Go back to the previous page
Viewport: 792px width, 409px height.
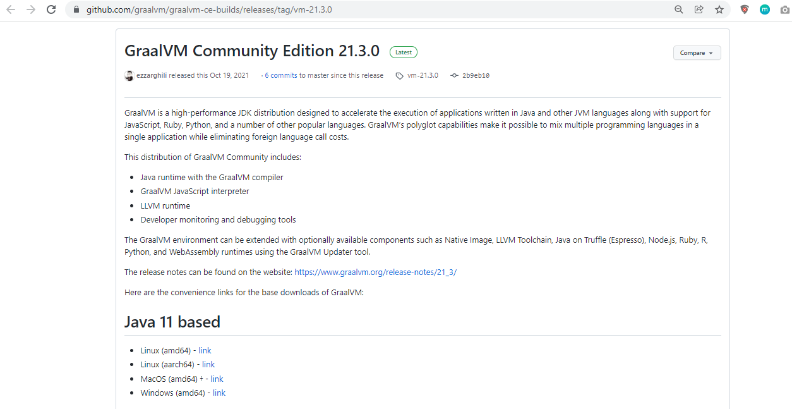[x=11, y=9]
